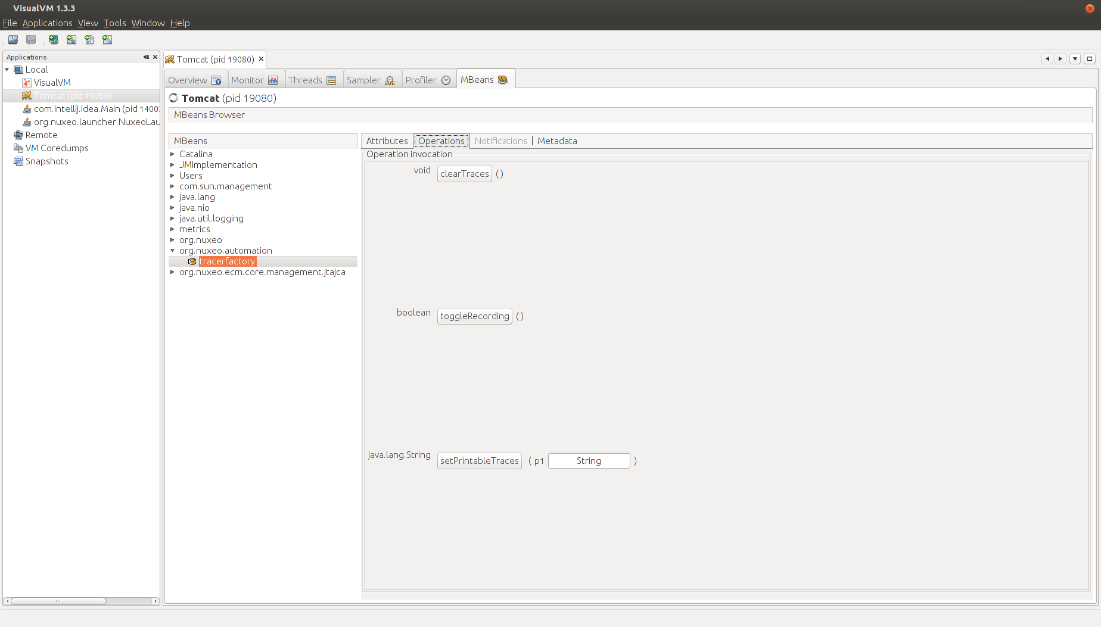The image size is (1101, 627).
Task: Click the Remote hosts icon in the tree
Action: coord(18,135)
